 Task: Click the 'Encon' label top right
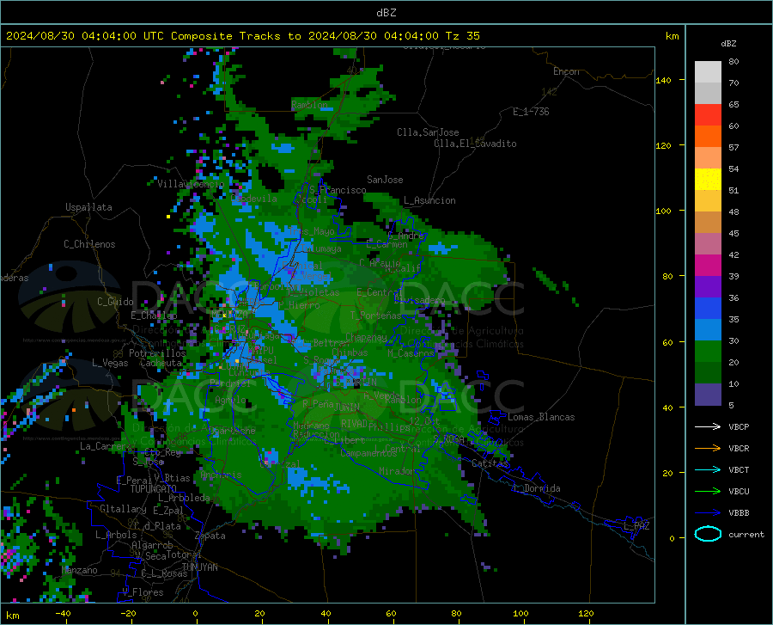tap(566, 71)
